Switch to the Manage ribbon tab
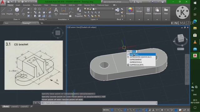The width and height of the screenshot is (200, 112). click(54, 5)
